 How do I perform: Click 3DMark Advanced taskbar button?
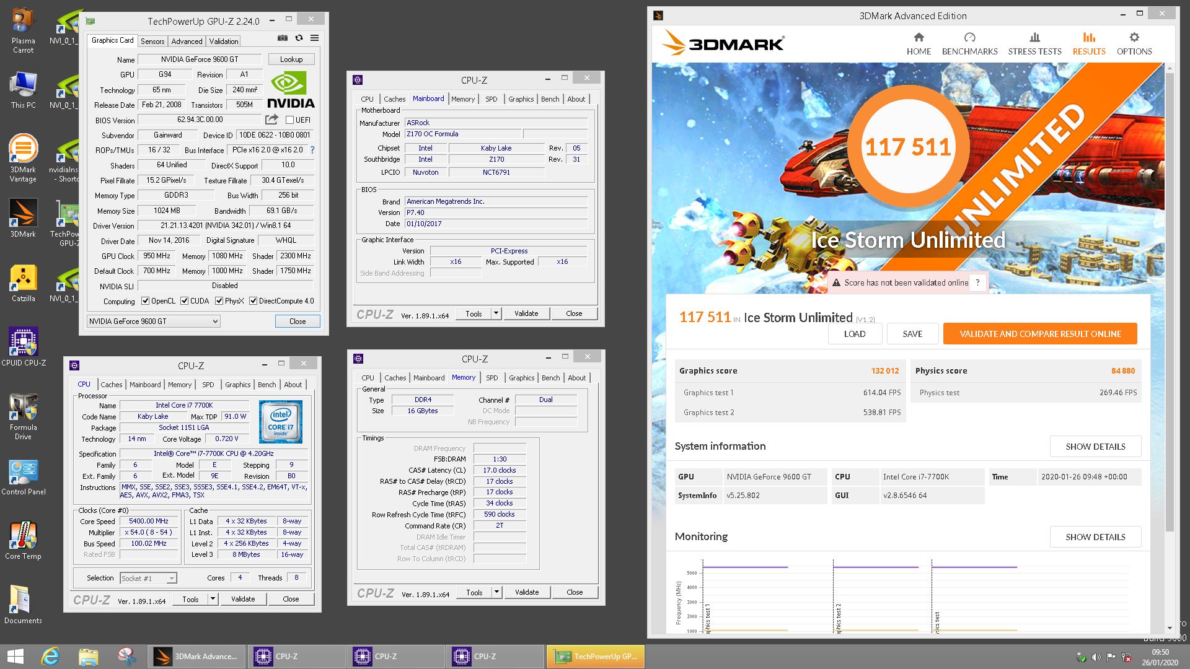tap(197, 657)
